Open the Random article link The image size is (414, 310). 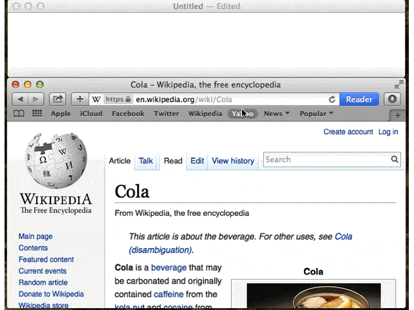43,283
